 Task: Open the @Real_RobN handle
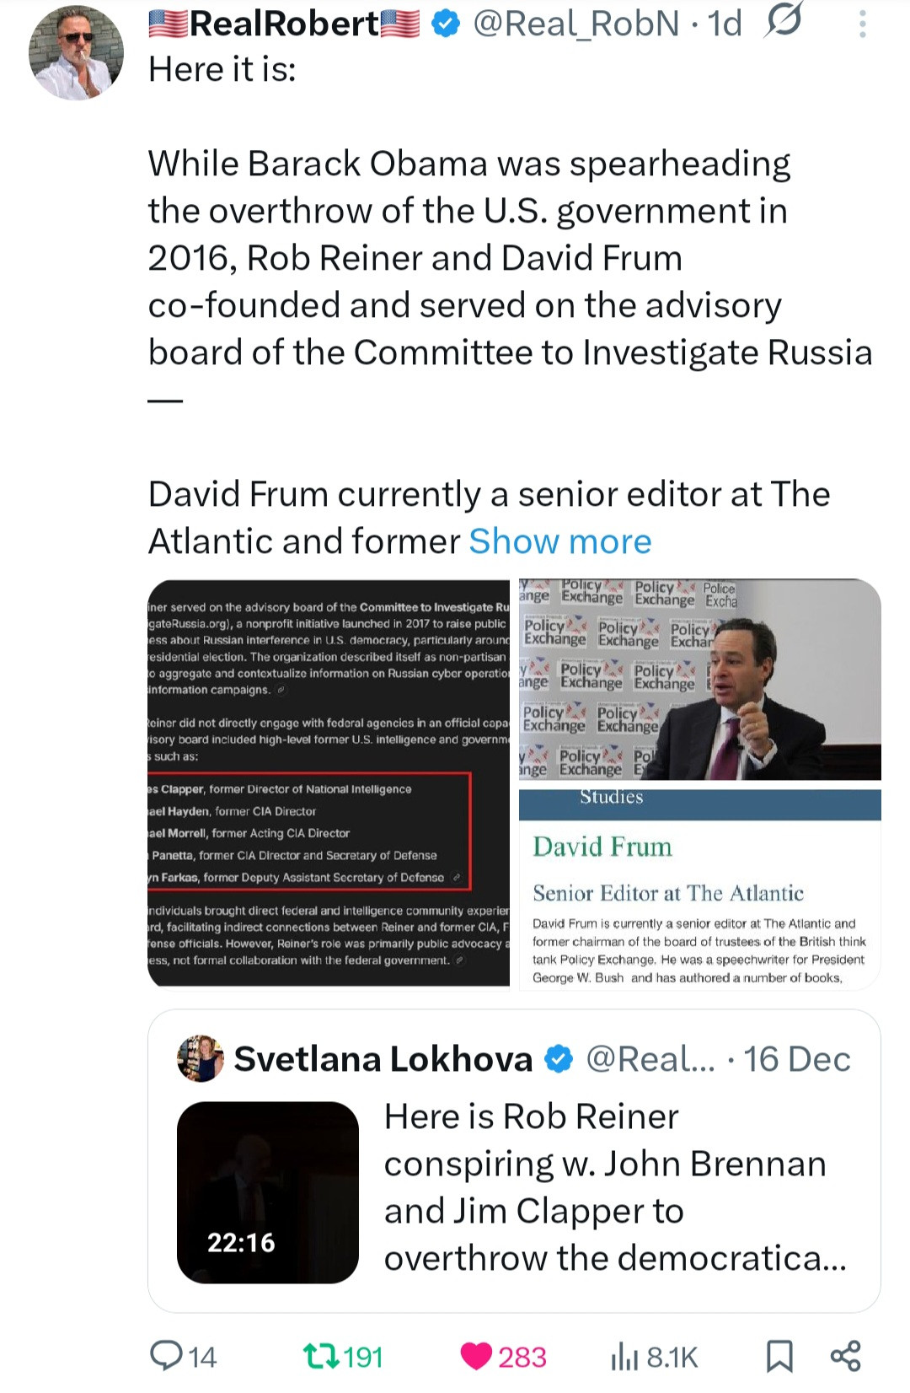click(x=576, y=24)
